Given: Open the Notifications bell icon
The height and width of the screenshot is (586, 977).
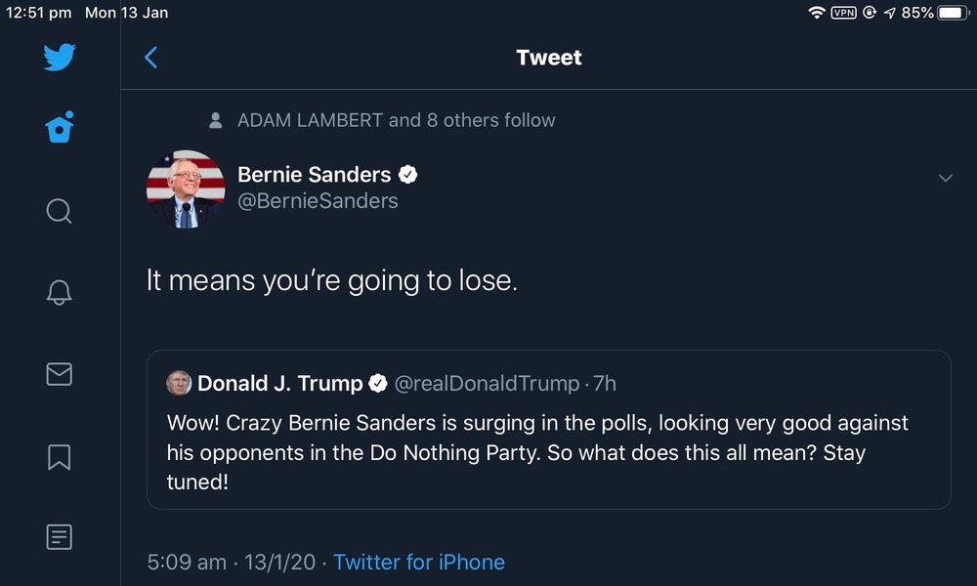Looking at the screenshot, I should pyautogui.click(x=60, y=292).
